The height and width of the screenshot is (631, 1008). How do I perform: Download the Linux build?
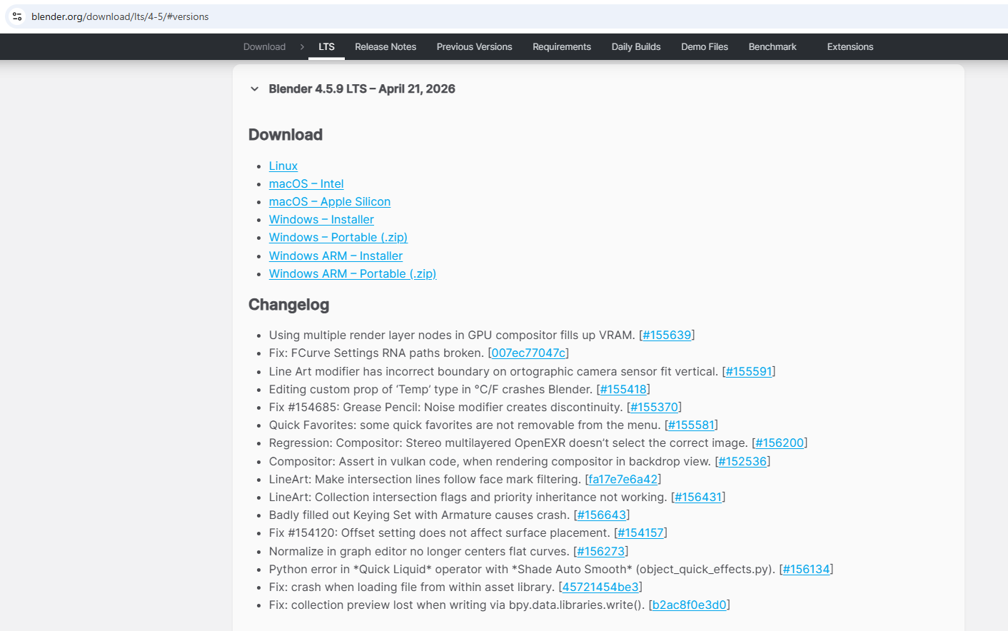click(x=283, y=166)
